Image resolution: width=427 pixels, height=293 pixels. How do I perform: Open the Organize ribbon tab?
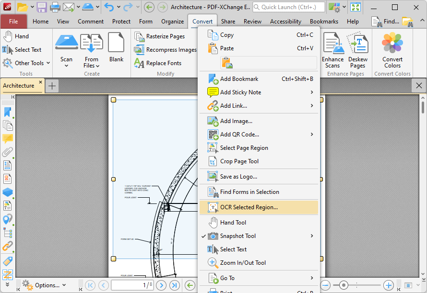[172, 22]
